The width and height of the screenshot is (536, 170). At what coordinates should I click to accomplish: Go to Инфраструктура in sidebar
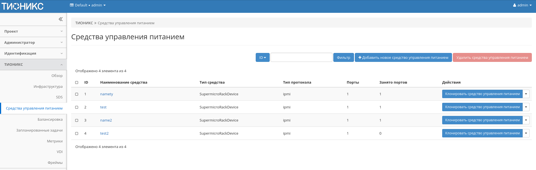click(x=48, y=87)
